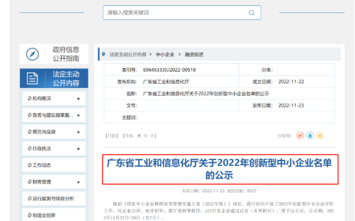
Task: Click the 法定主动公开内容 document icon
Action: point(32,79)
